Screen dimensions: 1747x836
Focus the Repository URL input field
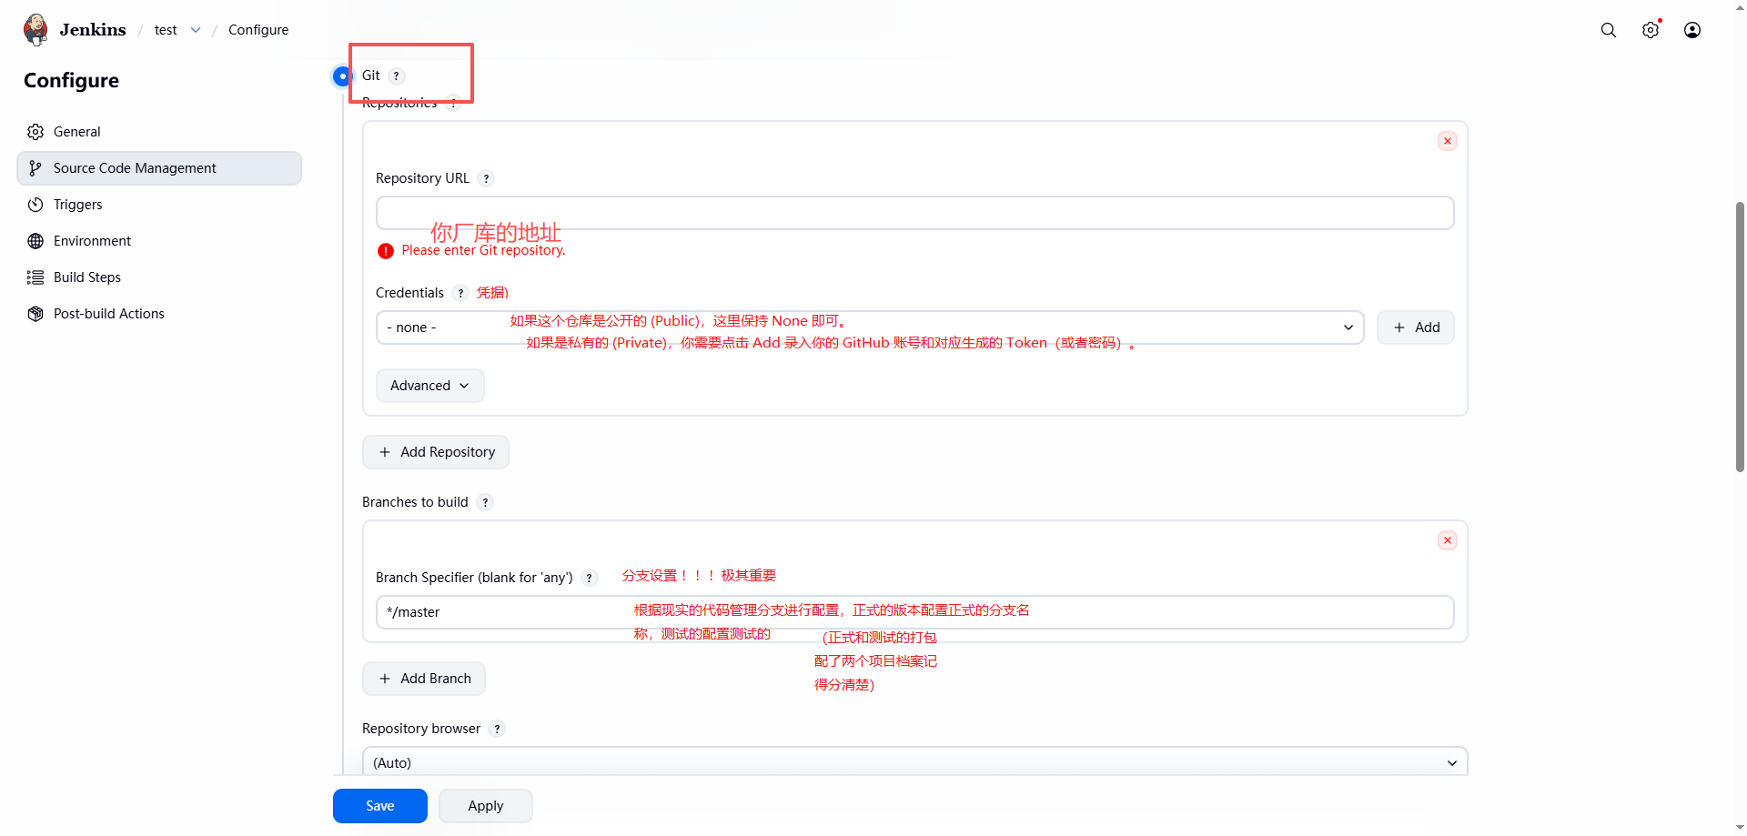[915, 213]
